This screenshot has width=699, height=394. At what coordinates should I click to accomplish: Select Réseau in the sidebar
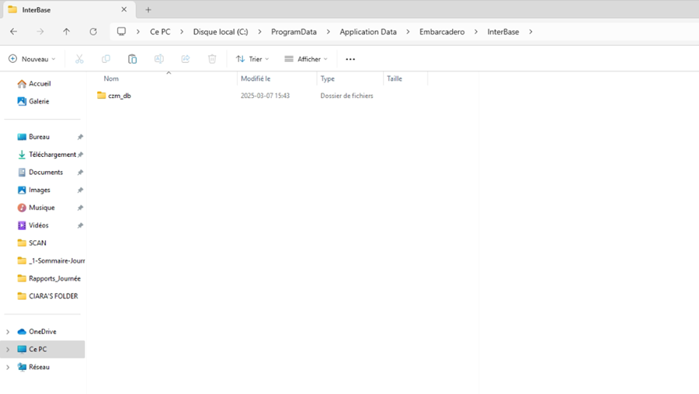click(33, 368)
